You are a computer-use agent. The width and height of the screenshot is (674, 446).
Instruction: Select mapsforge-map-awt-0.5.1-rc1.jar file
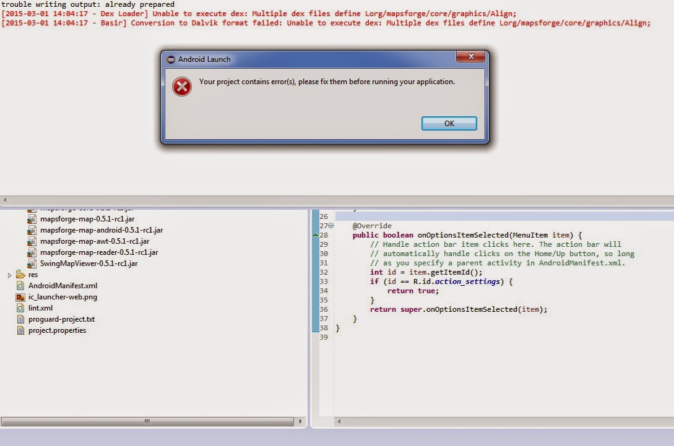95,241
